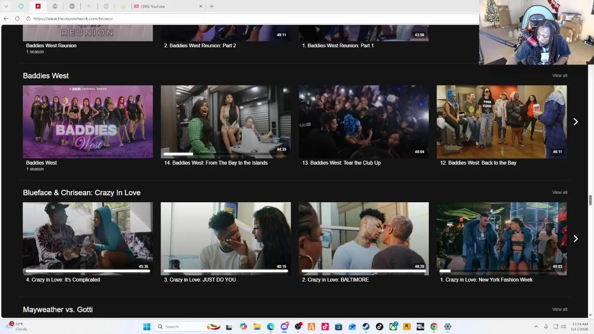Advance the Baddies West row to next
The height and width of the screenshot is (334, 594).
pyautogui.click(x=575, y=122)
